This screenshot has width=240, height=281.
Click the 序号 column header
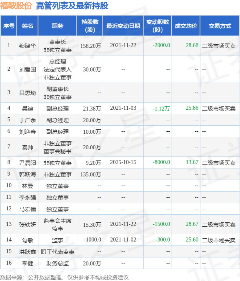(x=9, y=26)
